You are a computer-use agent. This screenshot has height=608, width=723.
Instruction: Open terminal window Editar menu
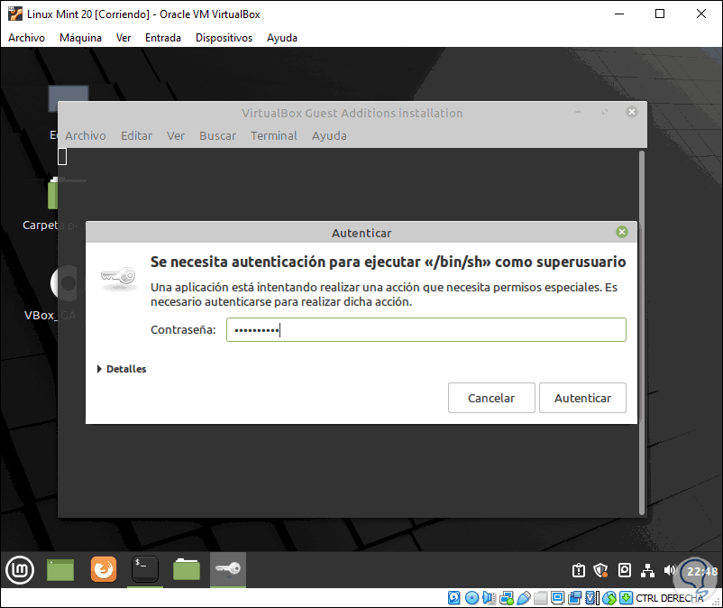tap(136, 135)
